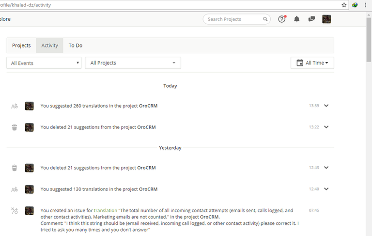The image size is (372, 236).
Task: Click translation icon beside 260 translations entry
Action: pyautogui.click(x=15, y=106)
